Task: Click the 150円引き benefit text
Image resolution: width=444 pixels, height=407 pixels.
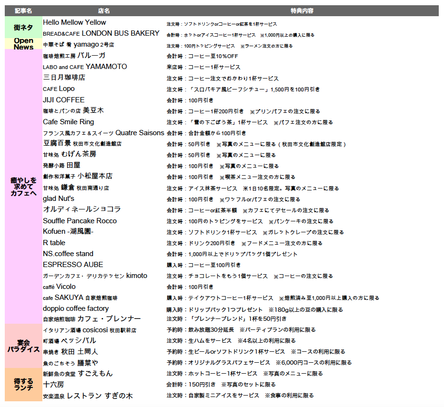Action: pos(202,385)
